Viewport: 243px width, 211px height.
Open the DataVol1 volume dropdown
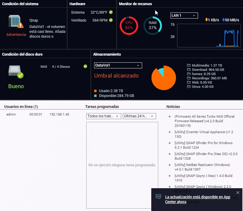point(118,65)
